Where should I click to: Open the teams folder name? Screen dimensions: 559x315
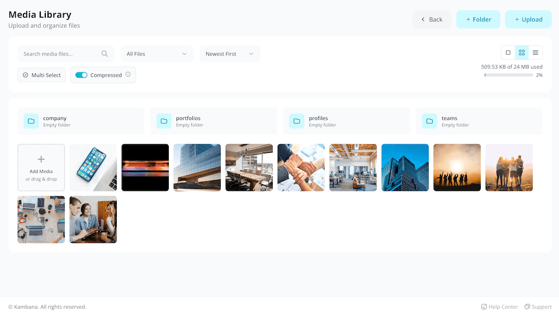tap(449, 118)
